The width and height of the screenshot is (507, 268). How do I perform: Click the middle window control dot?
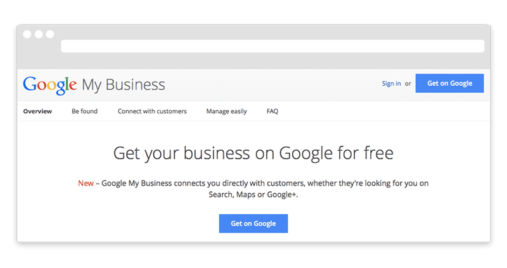coord(39,34)
